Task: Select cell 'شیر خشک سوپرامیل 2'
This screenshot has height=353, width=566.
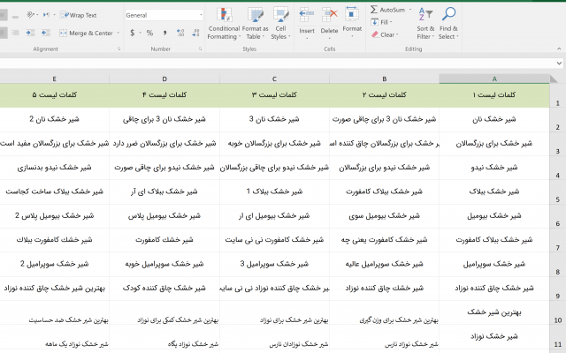Action: [x=54, y=265]
